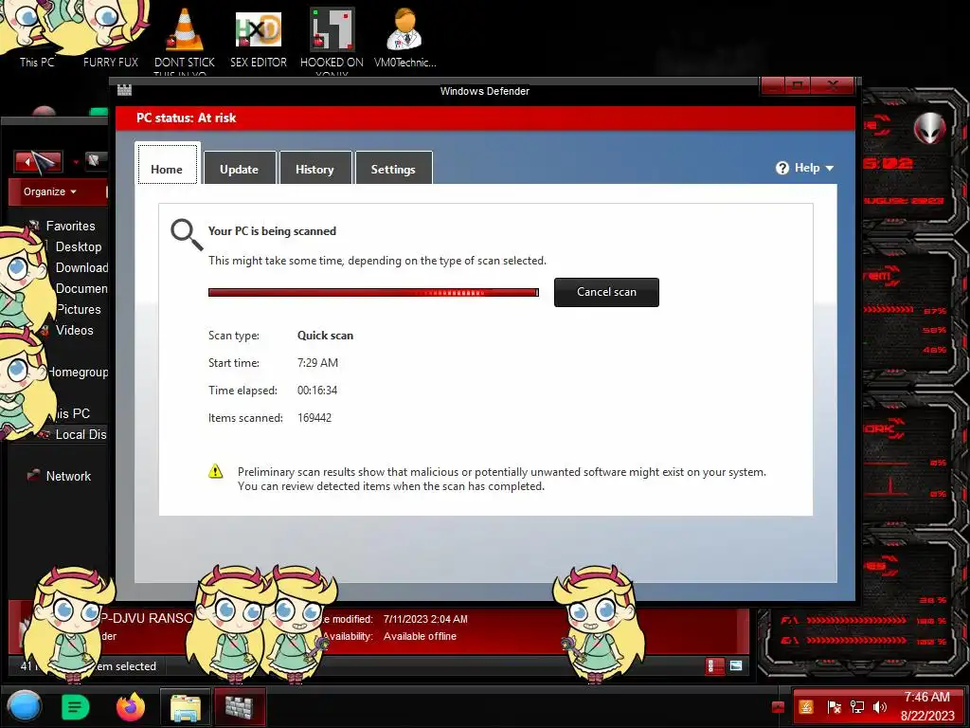Open the Organize dropdown in Explorer
Screen dimensions: 970x728
click(49, 191)
